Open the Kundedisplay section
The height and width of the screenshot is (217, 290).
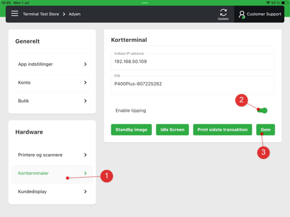[52, 192]
